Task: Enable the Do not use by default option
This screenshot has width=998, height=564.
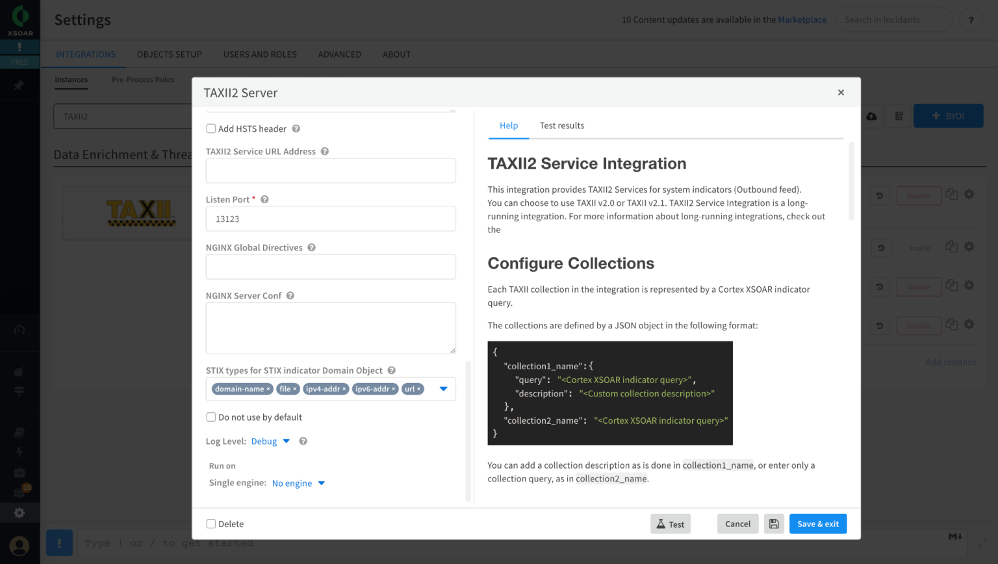Action: (211, 417)
